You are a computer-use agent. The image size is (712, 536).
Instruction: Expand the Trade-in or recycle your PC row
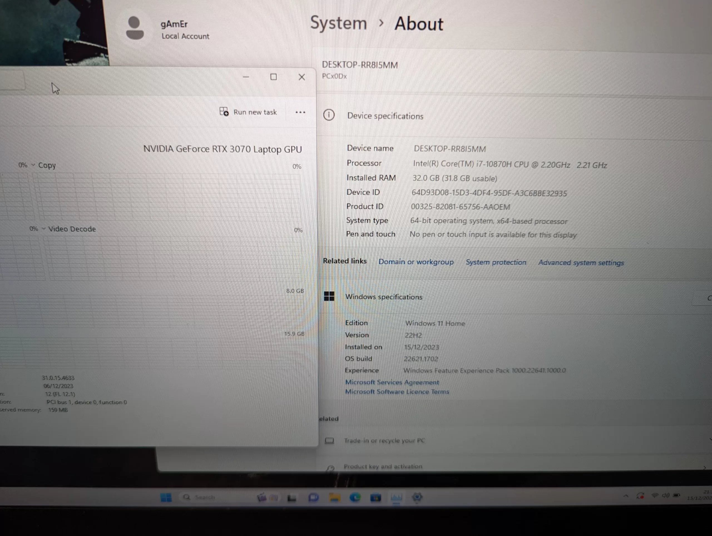point(710,439)
